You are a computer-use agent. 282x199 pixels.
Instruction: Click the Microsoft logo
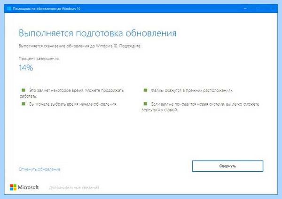(24, 187)
